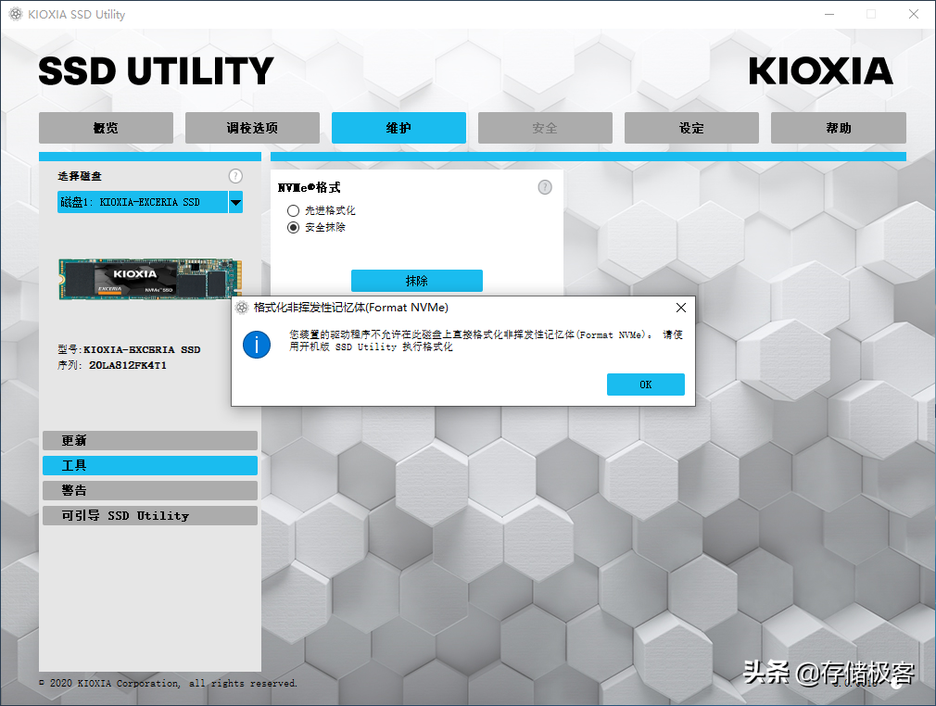Click the 磁盘1: KIOXIA-EXCERIA SSD combo box
936x706 pixels.
point(150,202)
